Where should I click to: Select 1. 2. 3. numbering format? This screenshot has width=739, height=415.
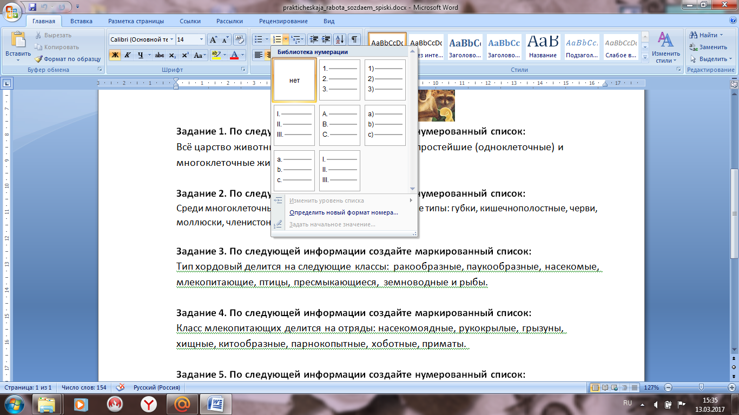(340, 80)
